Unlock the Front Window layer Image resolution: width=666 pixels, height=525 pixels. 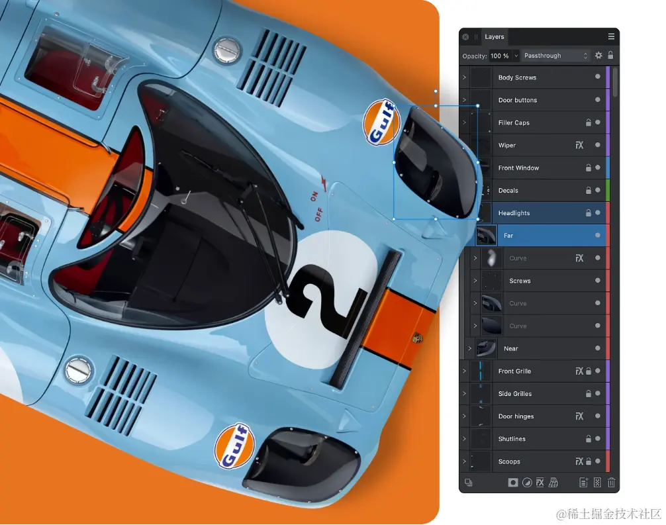[x=589, y=167]
